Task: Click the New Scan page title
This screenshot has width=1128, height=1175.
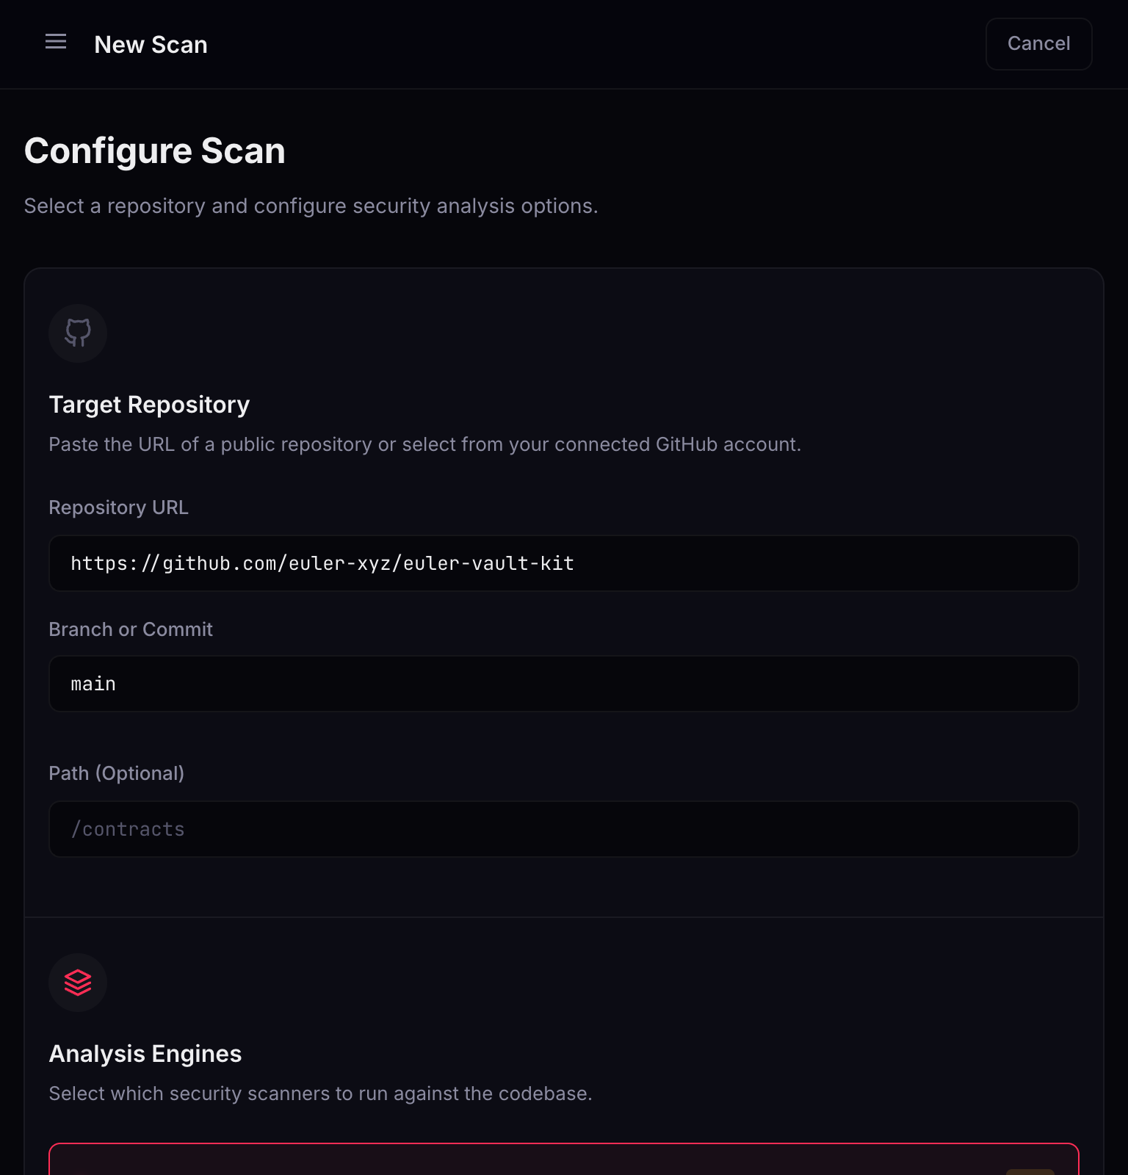Action: pos(151,45)
